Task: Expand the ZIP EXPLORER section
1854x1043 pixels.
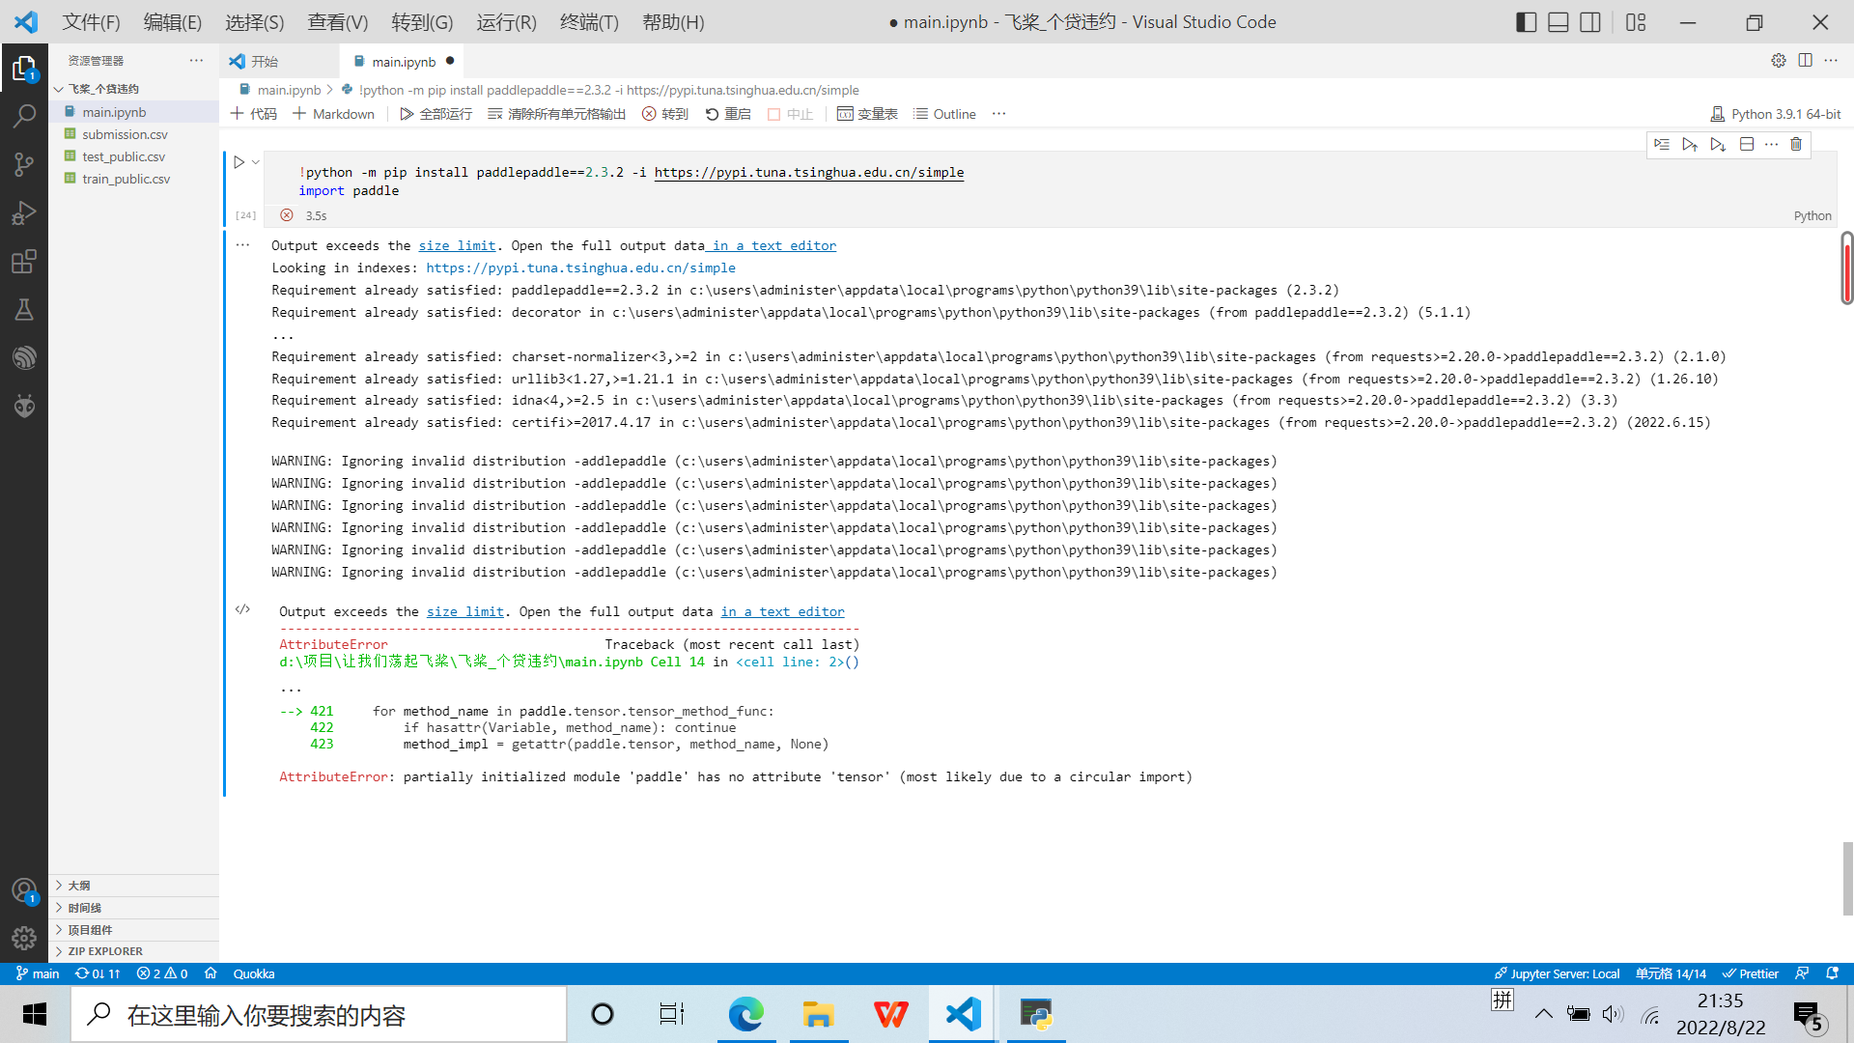Action: (x=133, y=951)
